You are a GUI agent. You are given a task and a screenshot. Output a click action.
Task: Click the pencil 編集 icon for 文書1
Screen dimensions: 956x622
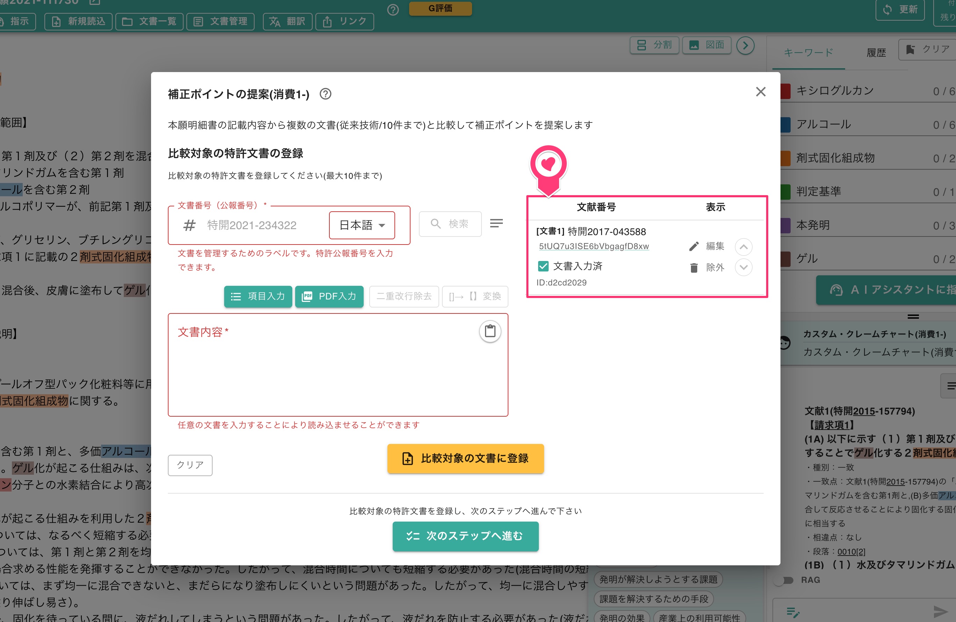pyautogui.click(x=694, y=246)
